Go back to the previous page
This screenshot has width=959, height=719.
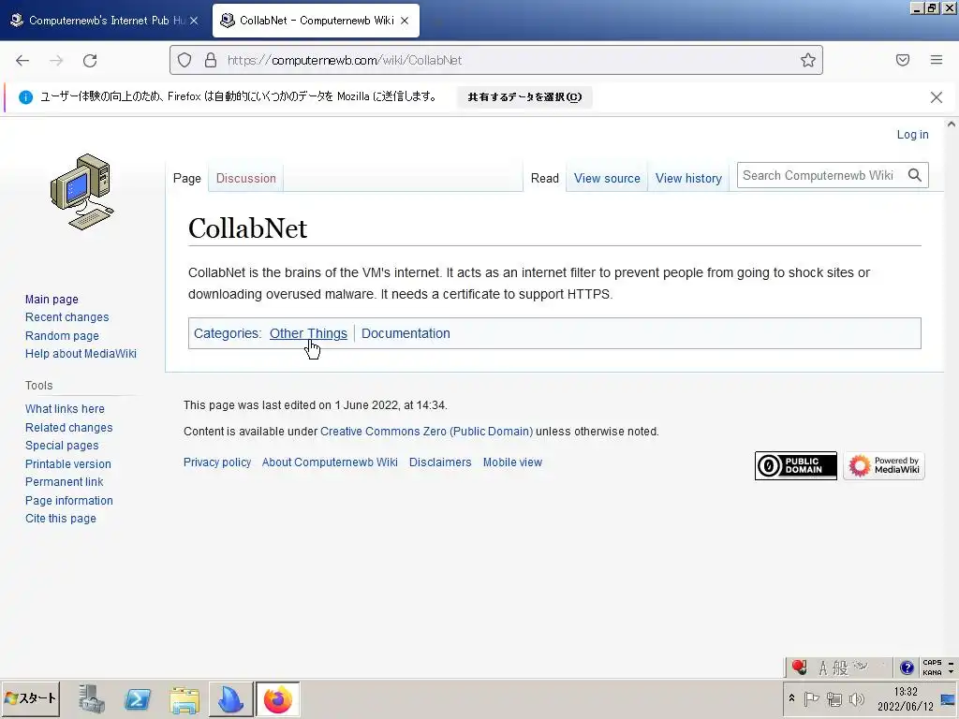(x=22, y=60)
